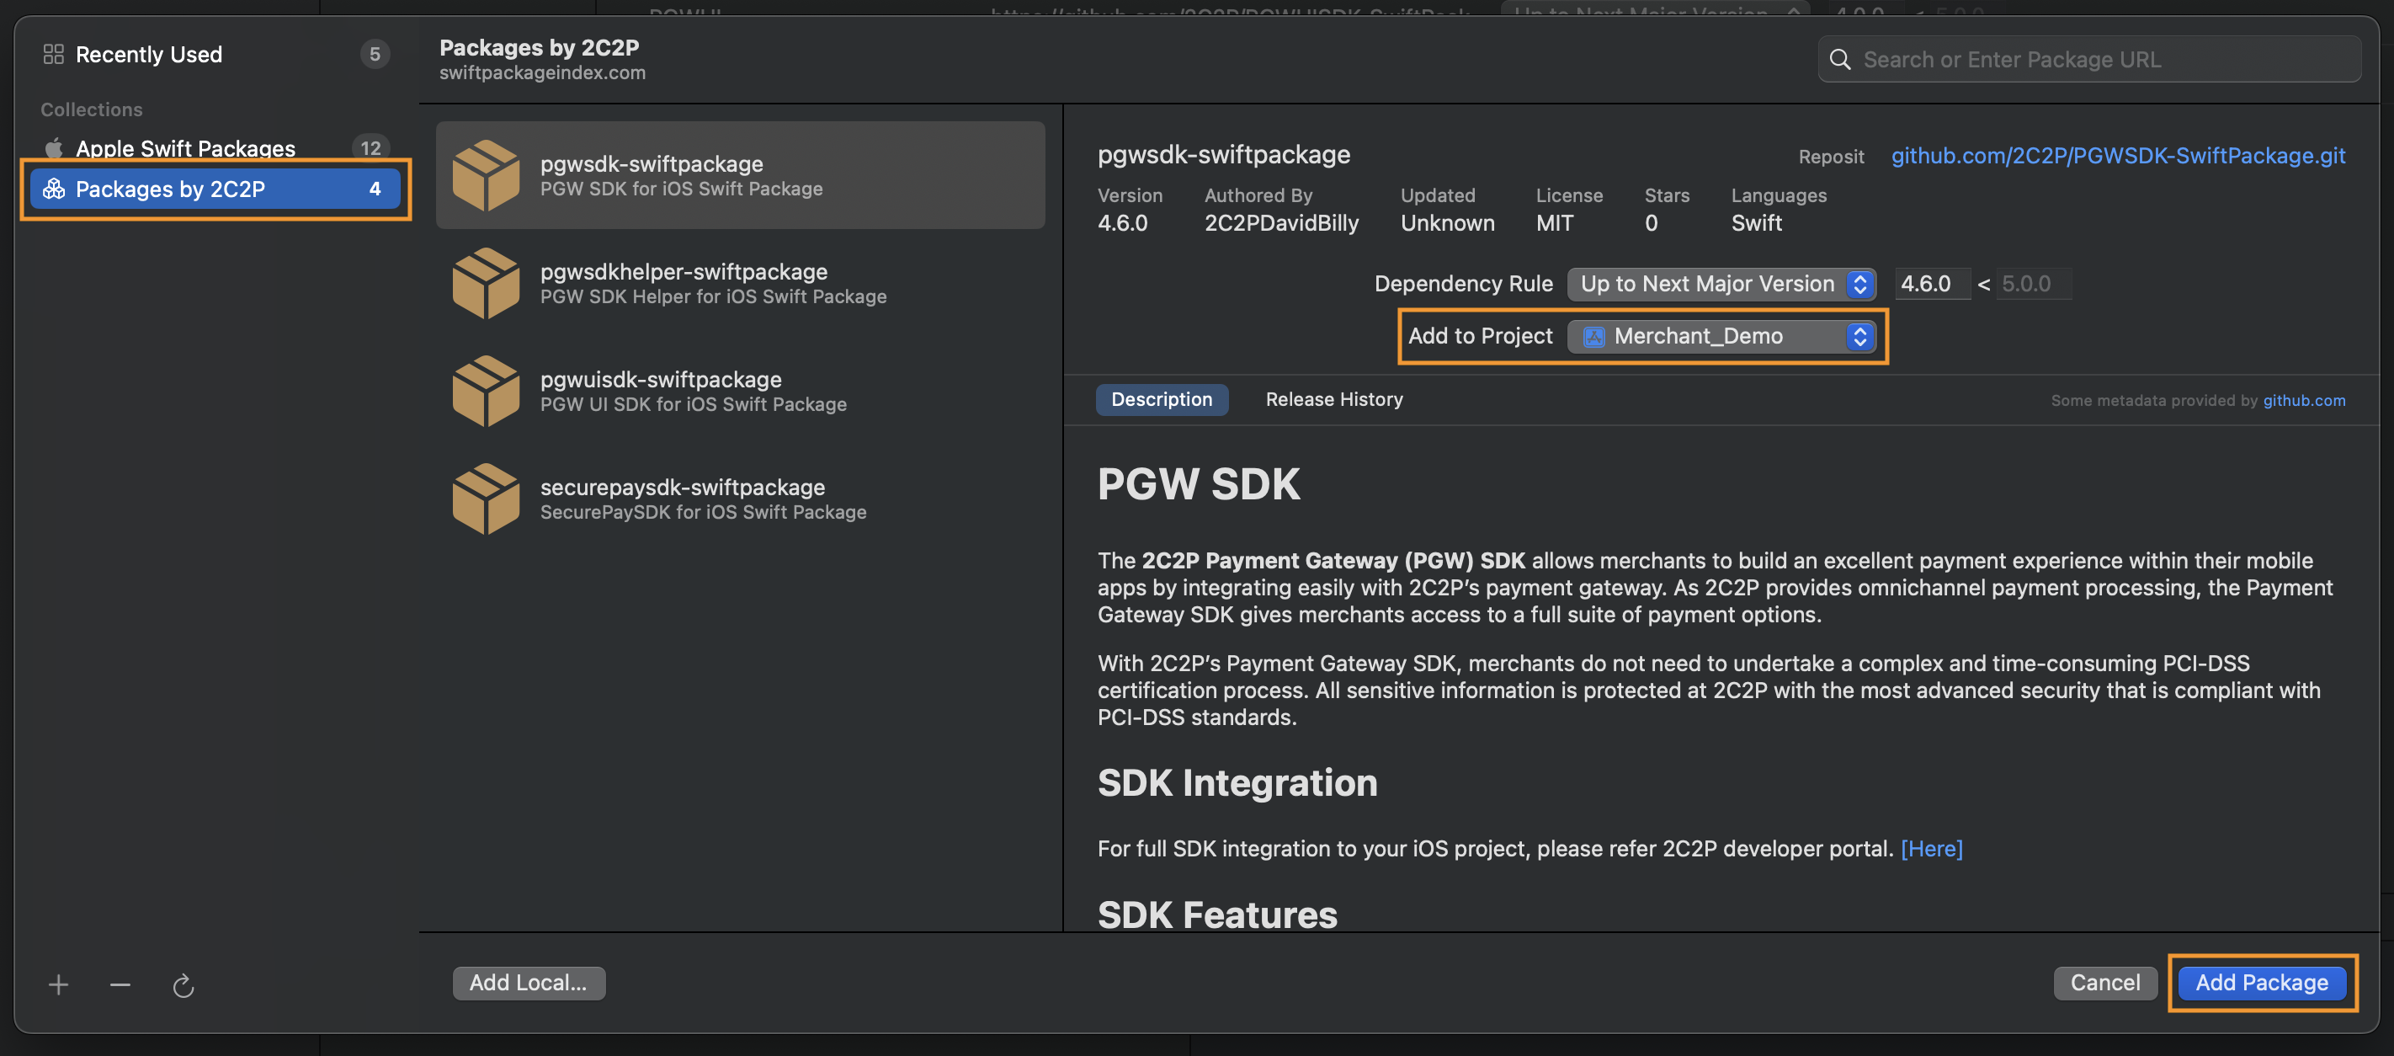Image resolution: width=2394 pixels, height=1056 pixels.
Task: Click the Add Local... button
Action: [528, 984]
